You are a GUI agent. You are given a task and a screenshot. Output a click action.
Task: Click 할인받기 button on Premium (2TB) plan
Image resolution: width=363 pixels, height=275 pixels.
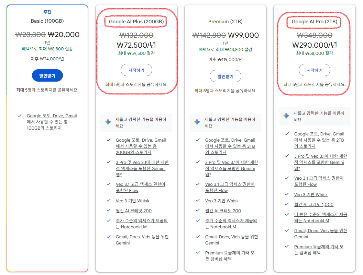click(x=225, y=76)
